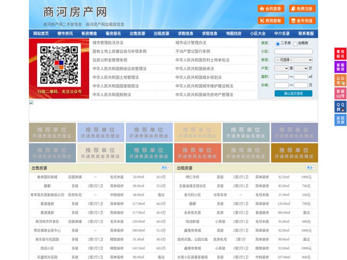Viewport: 347px width, 260px height.
Task: Click the red 看房报名 sidebar icon
Action: (340, 54)
